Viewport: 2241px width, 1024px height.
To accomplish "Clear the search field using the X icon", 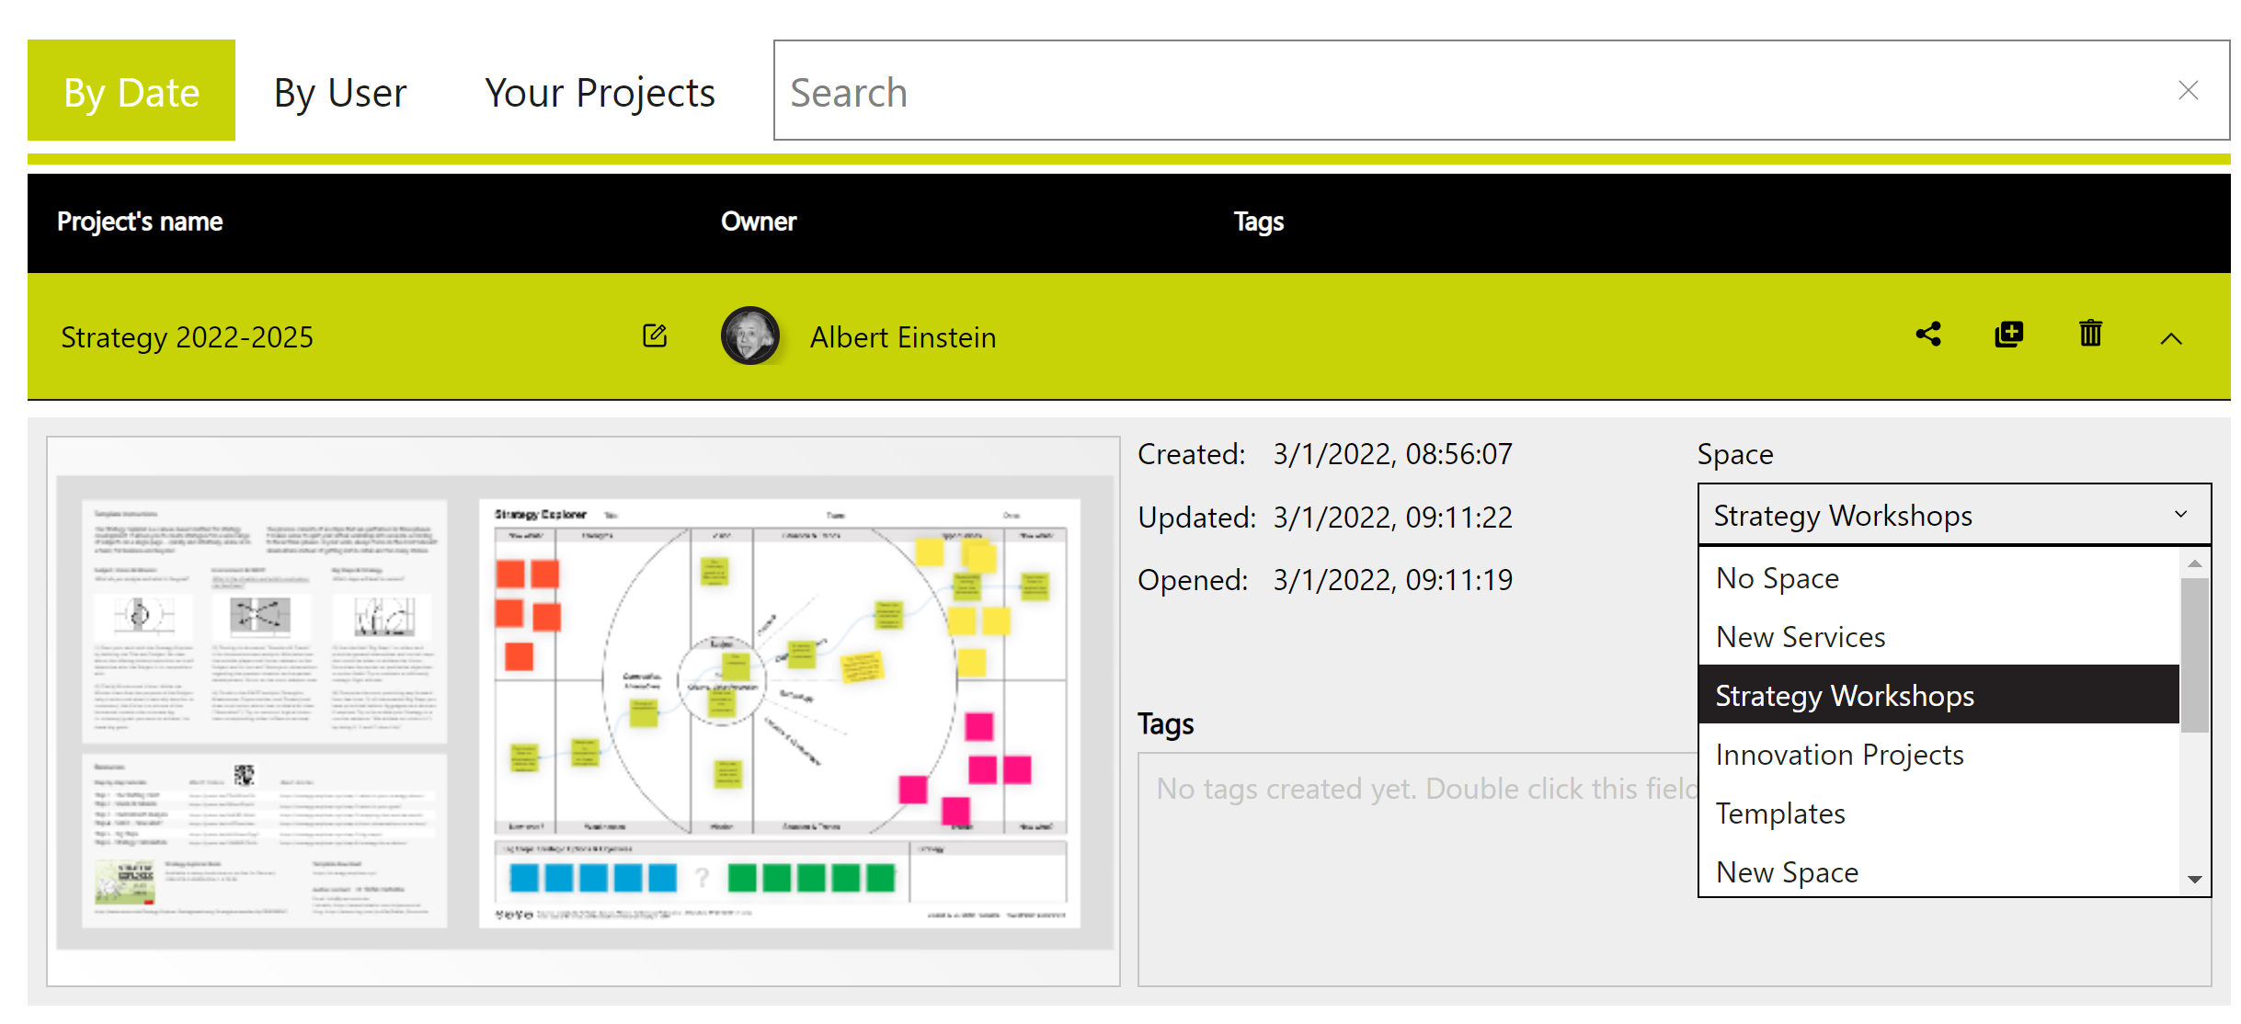I will pos(2189,91).
